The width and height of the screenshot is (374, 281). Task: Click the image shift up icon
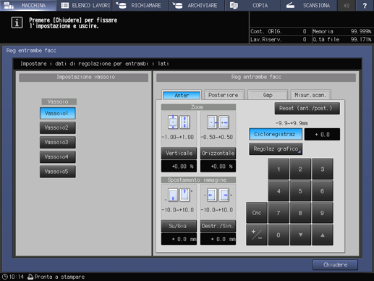pos(184,195)
